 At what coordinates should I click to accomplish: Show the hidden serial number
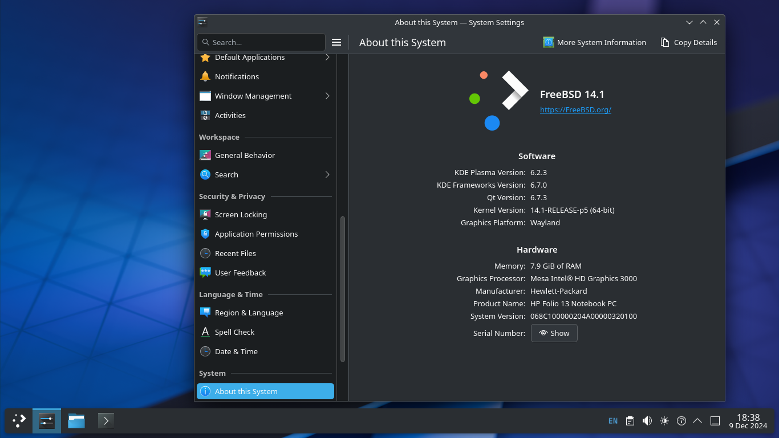click(x=554, y=333)
